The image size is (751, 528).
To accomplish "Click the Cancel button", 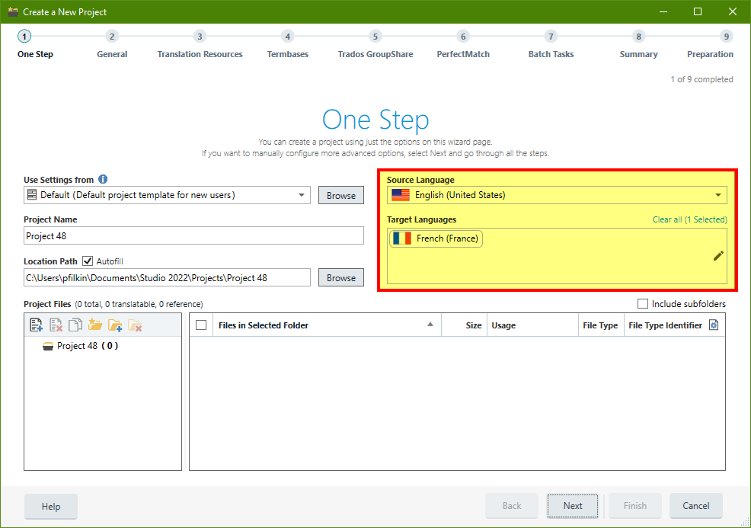I will tap(696, 505).
